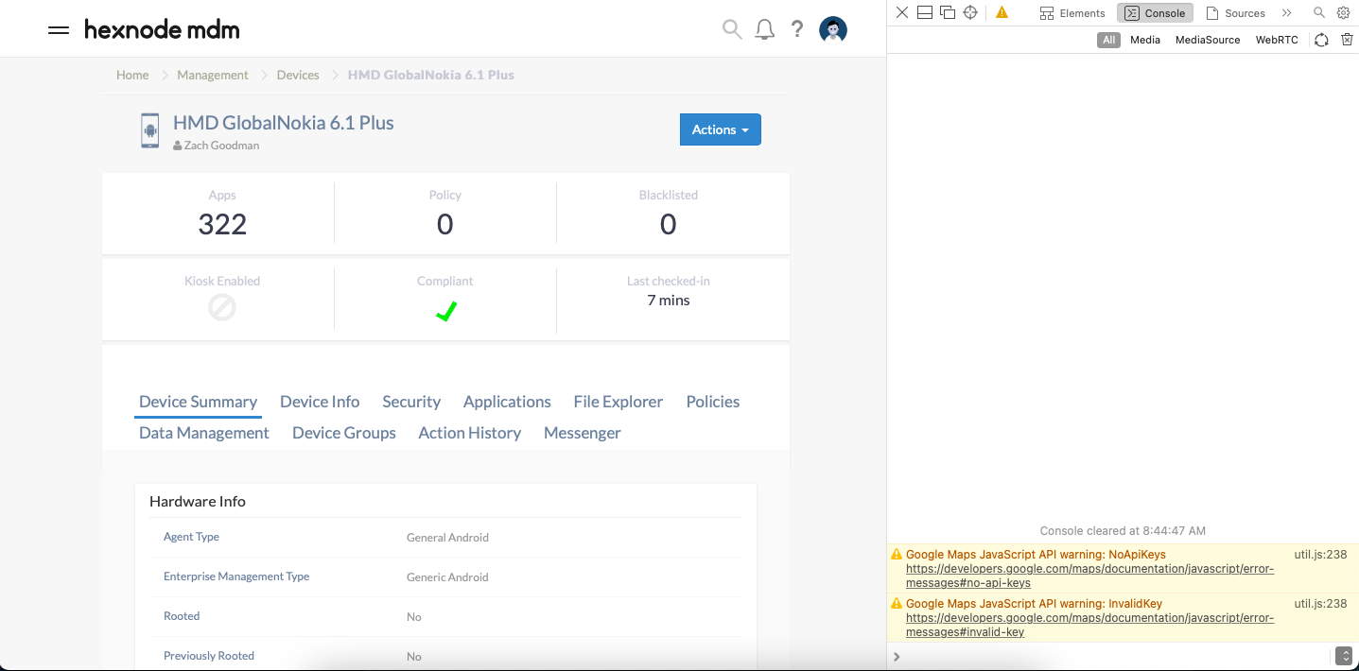The width and height of the screenshot is (1359, 671).
Task: Click the Blacklisted count 0
Action: click(669, 224)
